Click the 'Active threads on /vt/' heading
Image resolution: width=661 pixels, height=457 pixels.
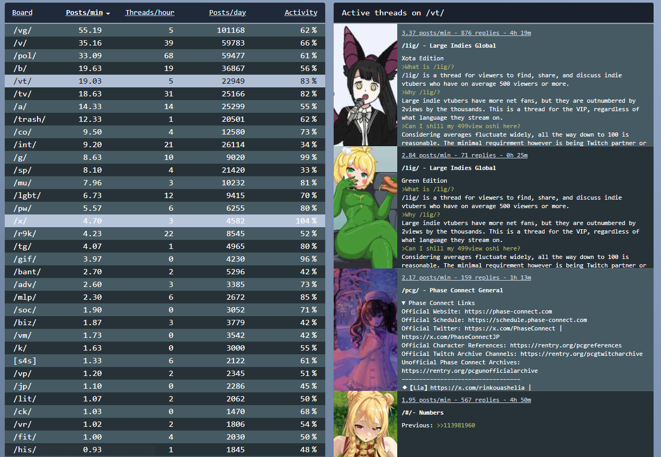393,13
